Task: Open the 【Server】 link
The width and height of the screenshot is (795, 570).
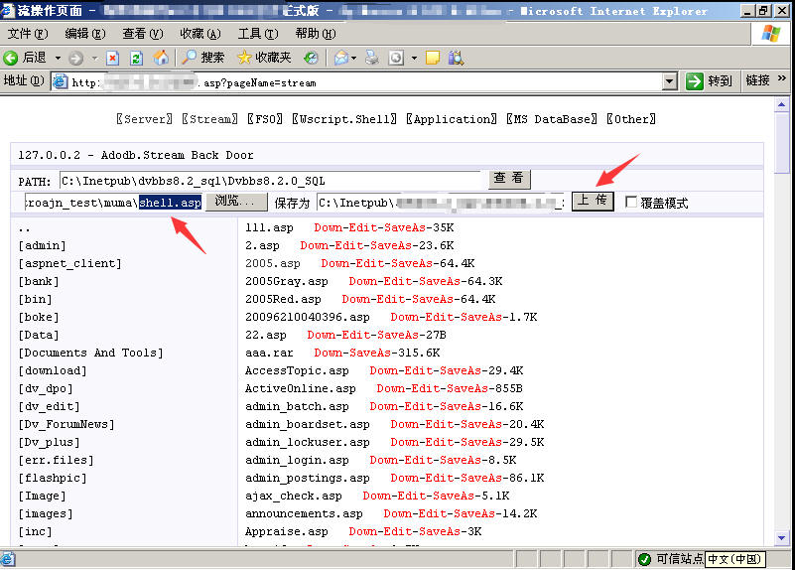Action: pyautogui.click(x=144, y=119)
